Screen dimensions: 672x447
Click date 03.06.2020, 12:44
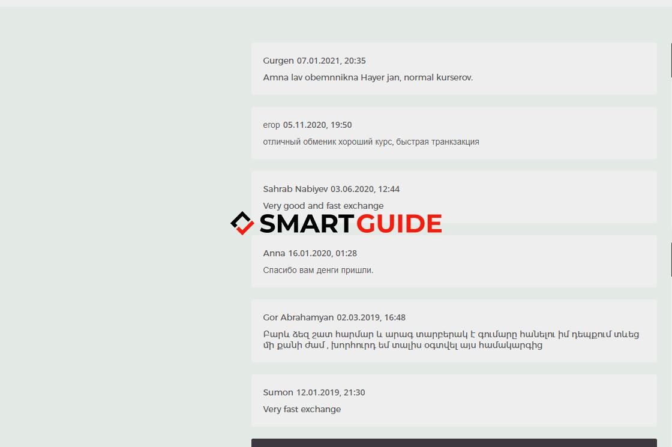pos(365,189)
